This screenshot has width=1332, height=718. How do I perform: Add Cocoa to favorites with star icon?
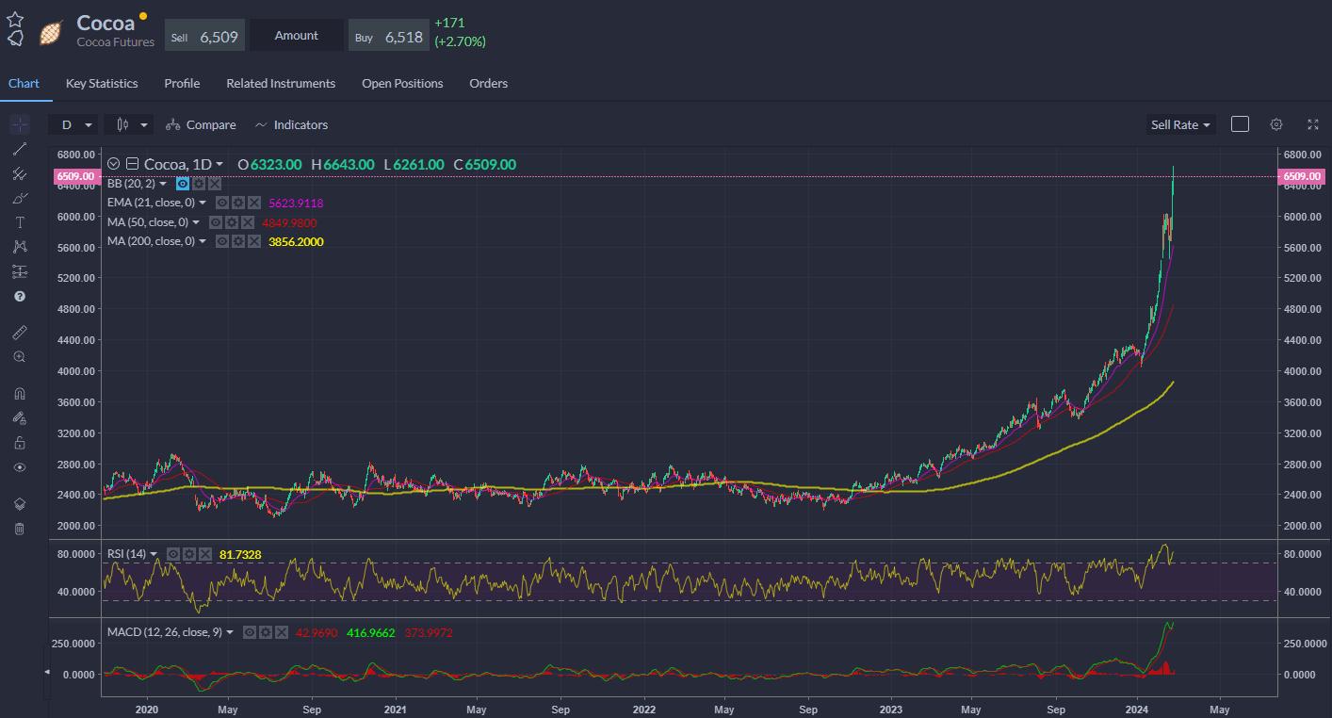coord(15,19)
